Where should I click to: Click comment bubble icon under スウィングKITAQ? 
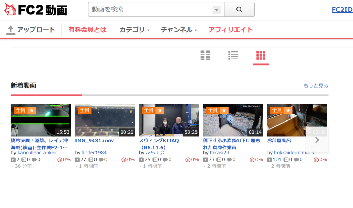pos(165,160)
